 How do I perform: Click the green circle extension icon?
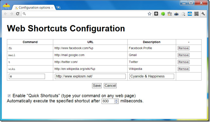tap(163, 14)
